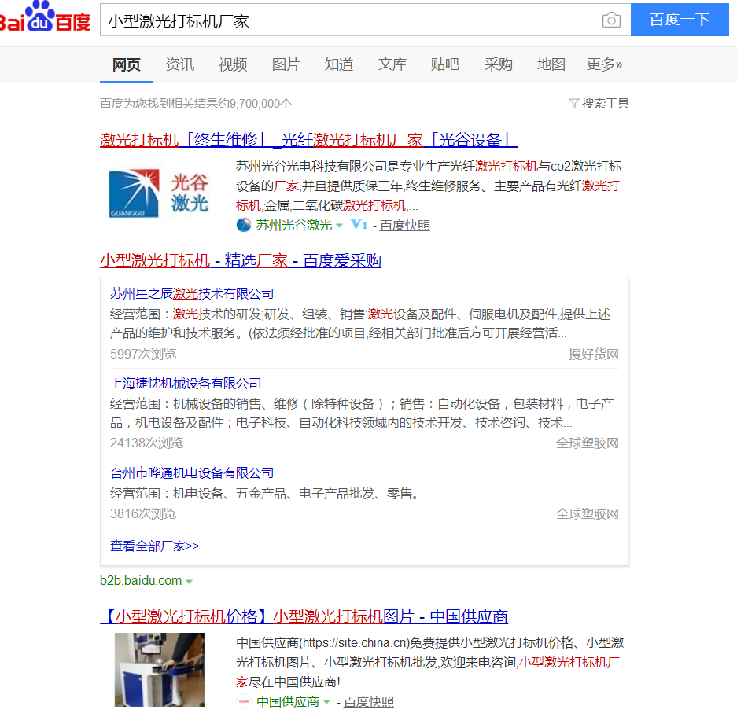Open 上海捷忱机械设备有限公司 company link
This screenshot has height=717, width=737.
(186, 384)
